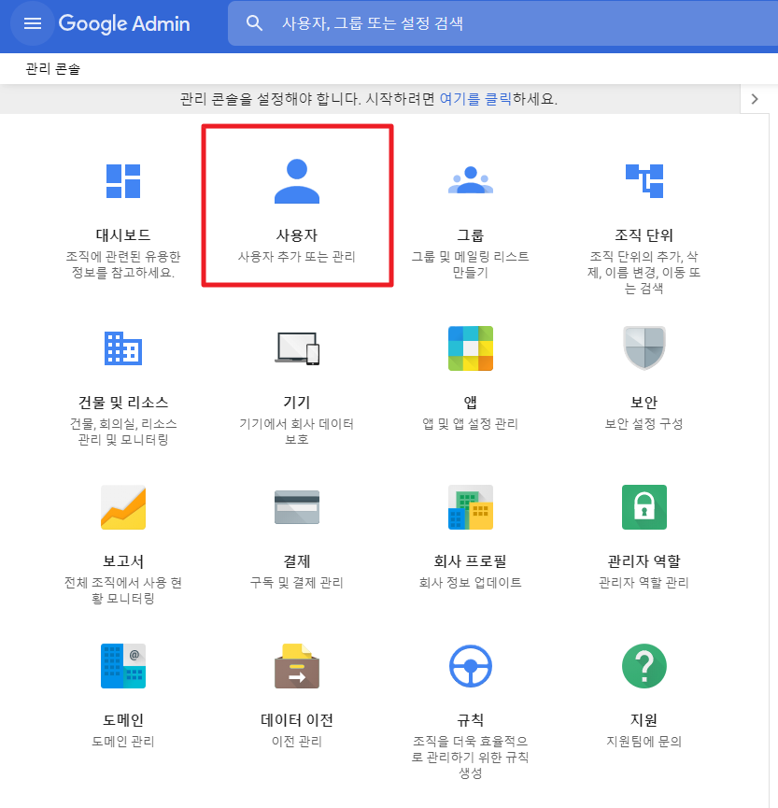Click the 데이터 이전 title text
Screen dimensions: 778x808
tap(297, 719)
